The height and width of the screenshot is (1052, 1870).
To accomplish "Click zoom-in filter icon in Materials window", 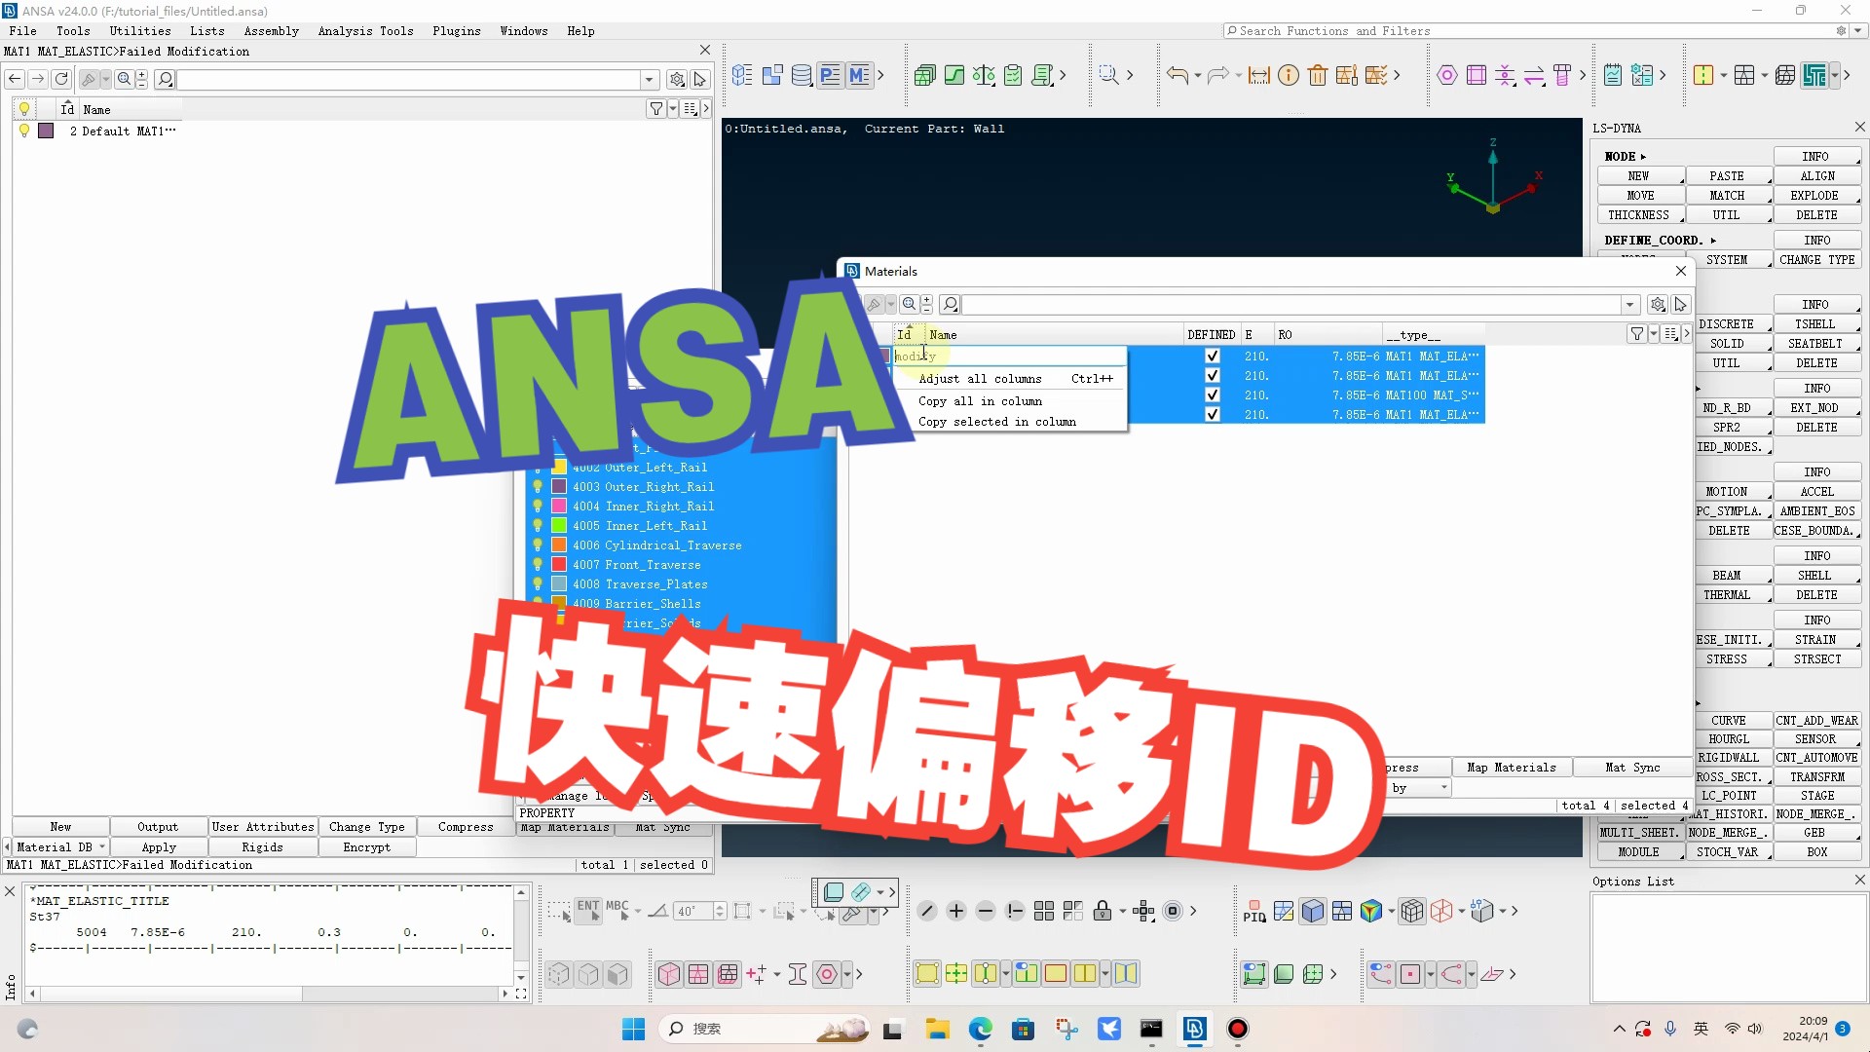I will [x=909, y=305].
